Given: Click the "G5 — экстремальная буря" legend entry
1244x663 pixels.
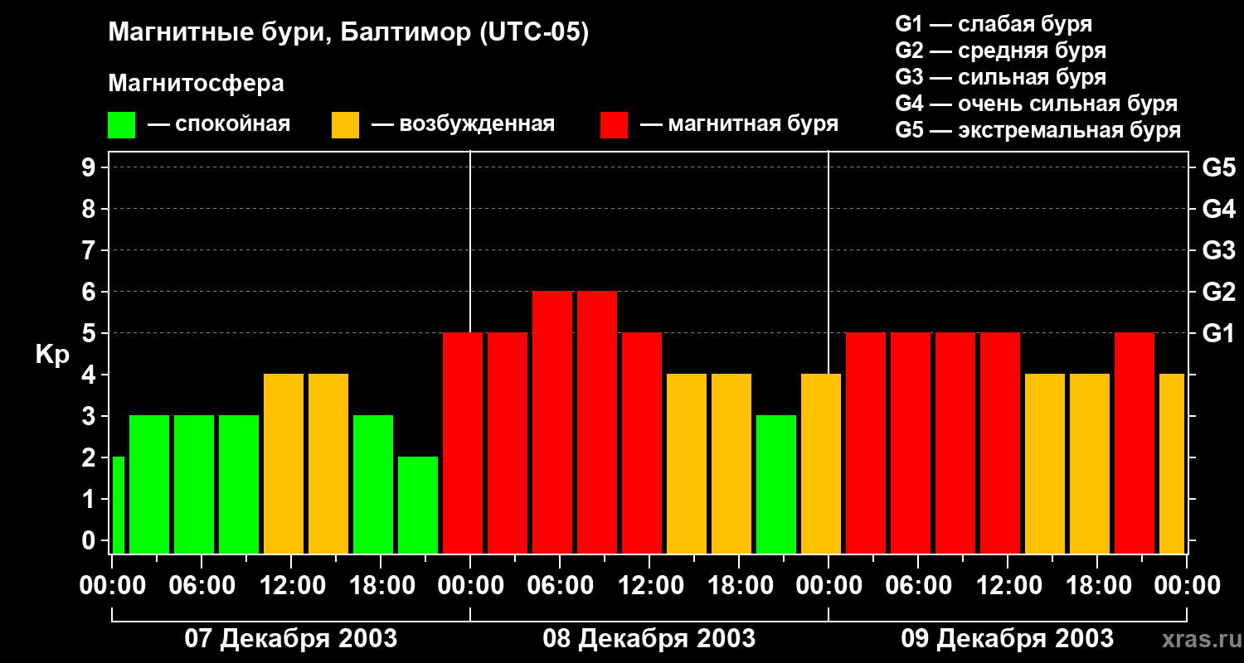Looking at the screenshot, I should pos(1037,130).
